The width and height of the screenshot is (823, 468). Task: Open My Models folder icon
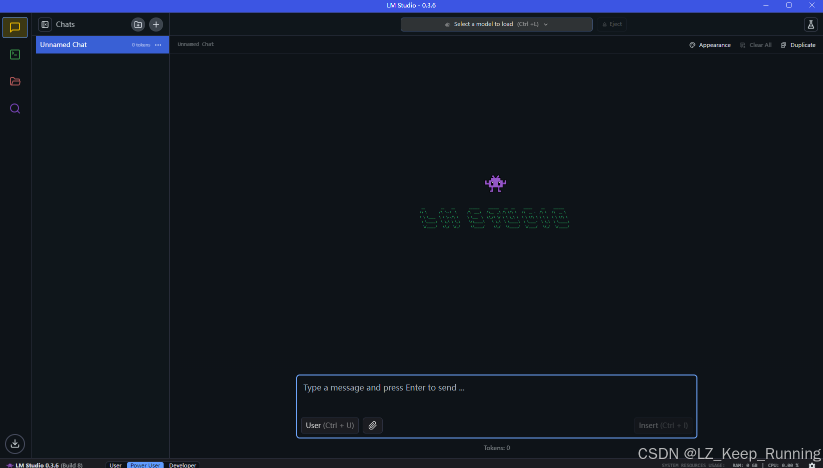15,81
